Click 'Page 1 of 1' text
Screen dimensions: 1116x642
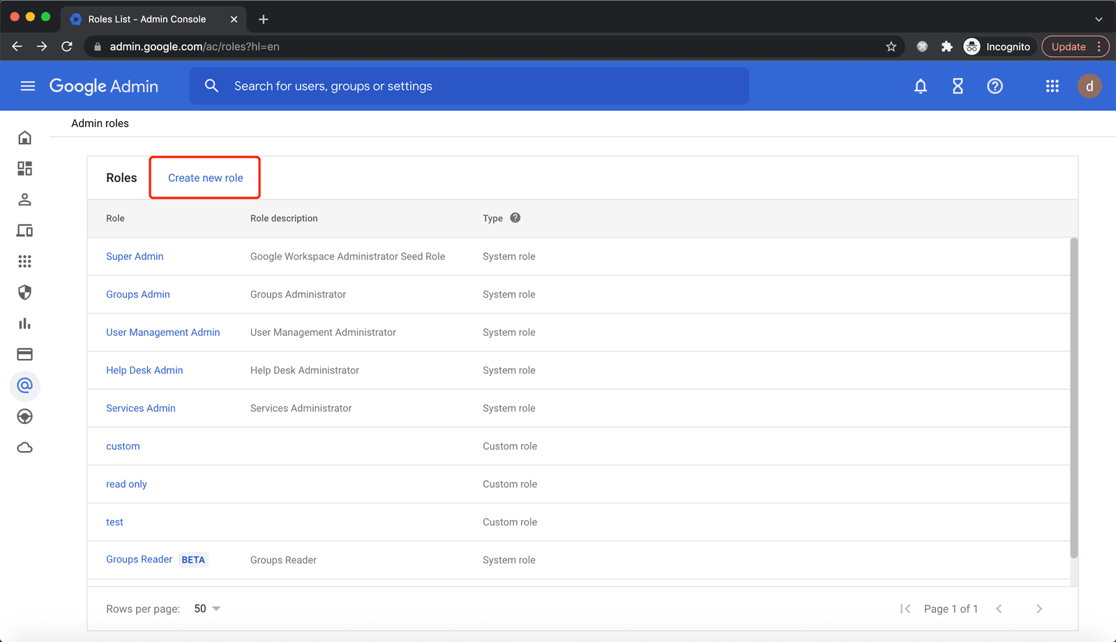click(951, 609)
